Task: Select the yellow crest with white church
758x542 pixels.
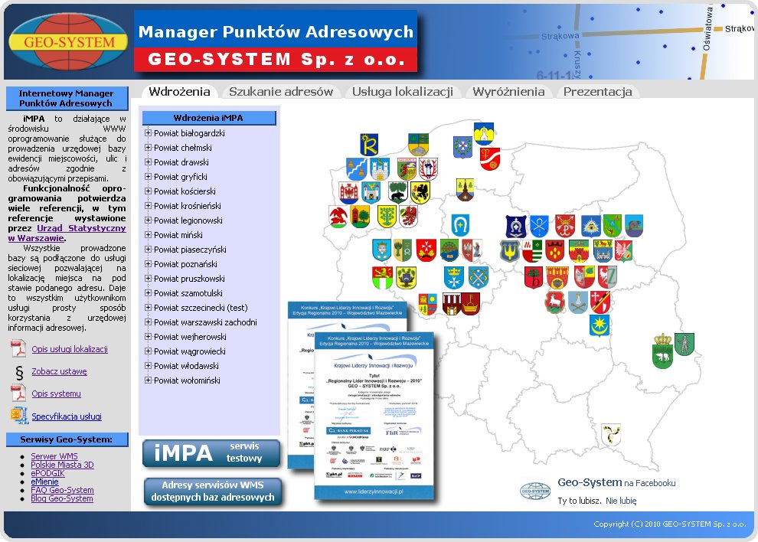Action: tap(484, 134)
